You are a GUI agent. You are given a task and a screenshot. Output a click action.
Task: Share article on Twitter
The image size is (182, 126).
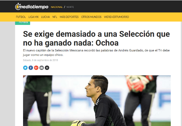pyautogui.click(x=25, y=68)
